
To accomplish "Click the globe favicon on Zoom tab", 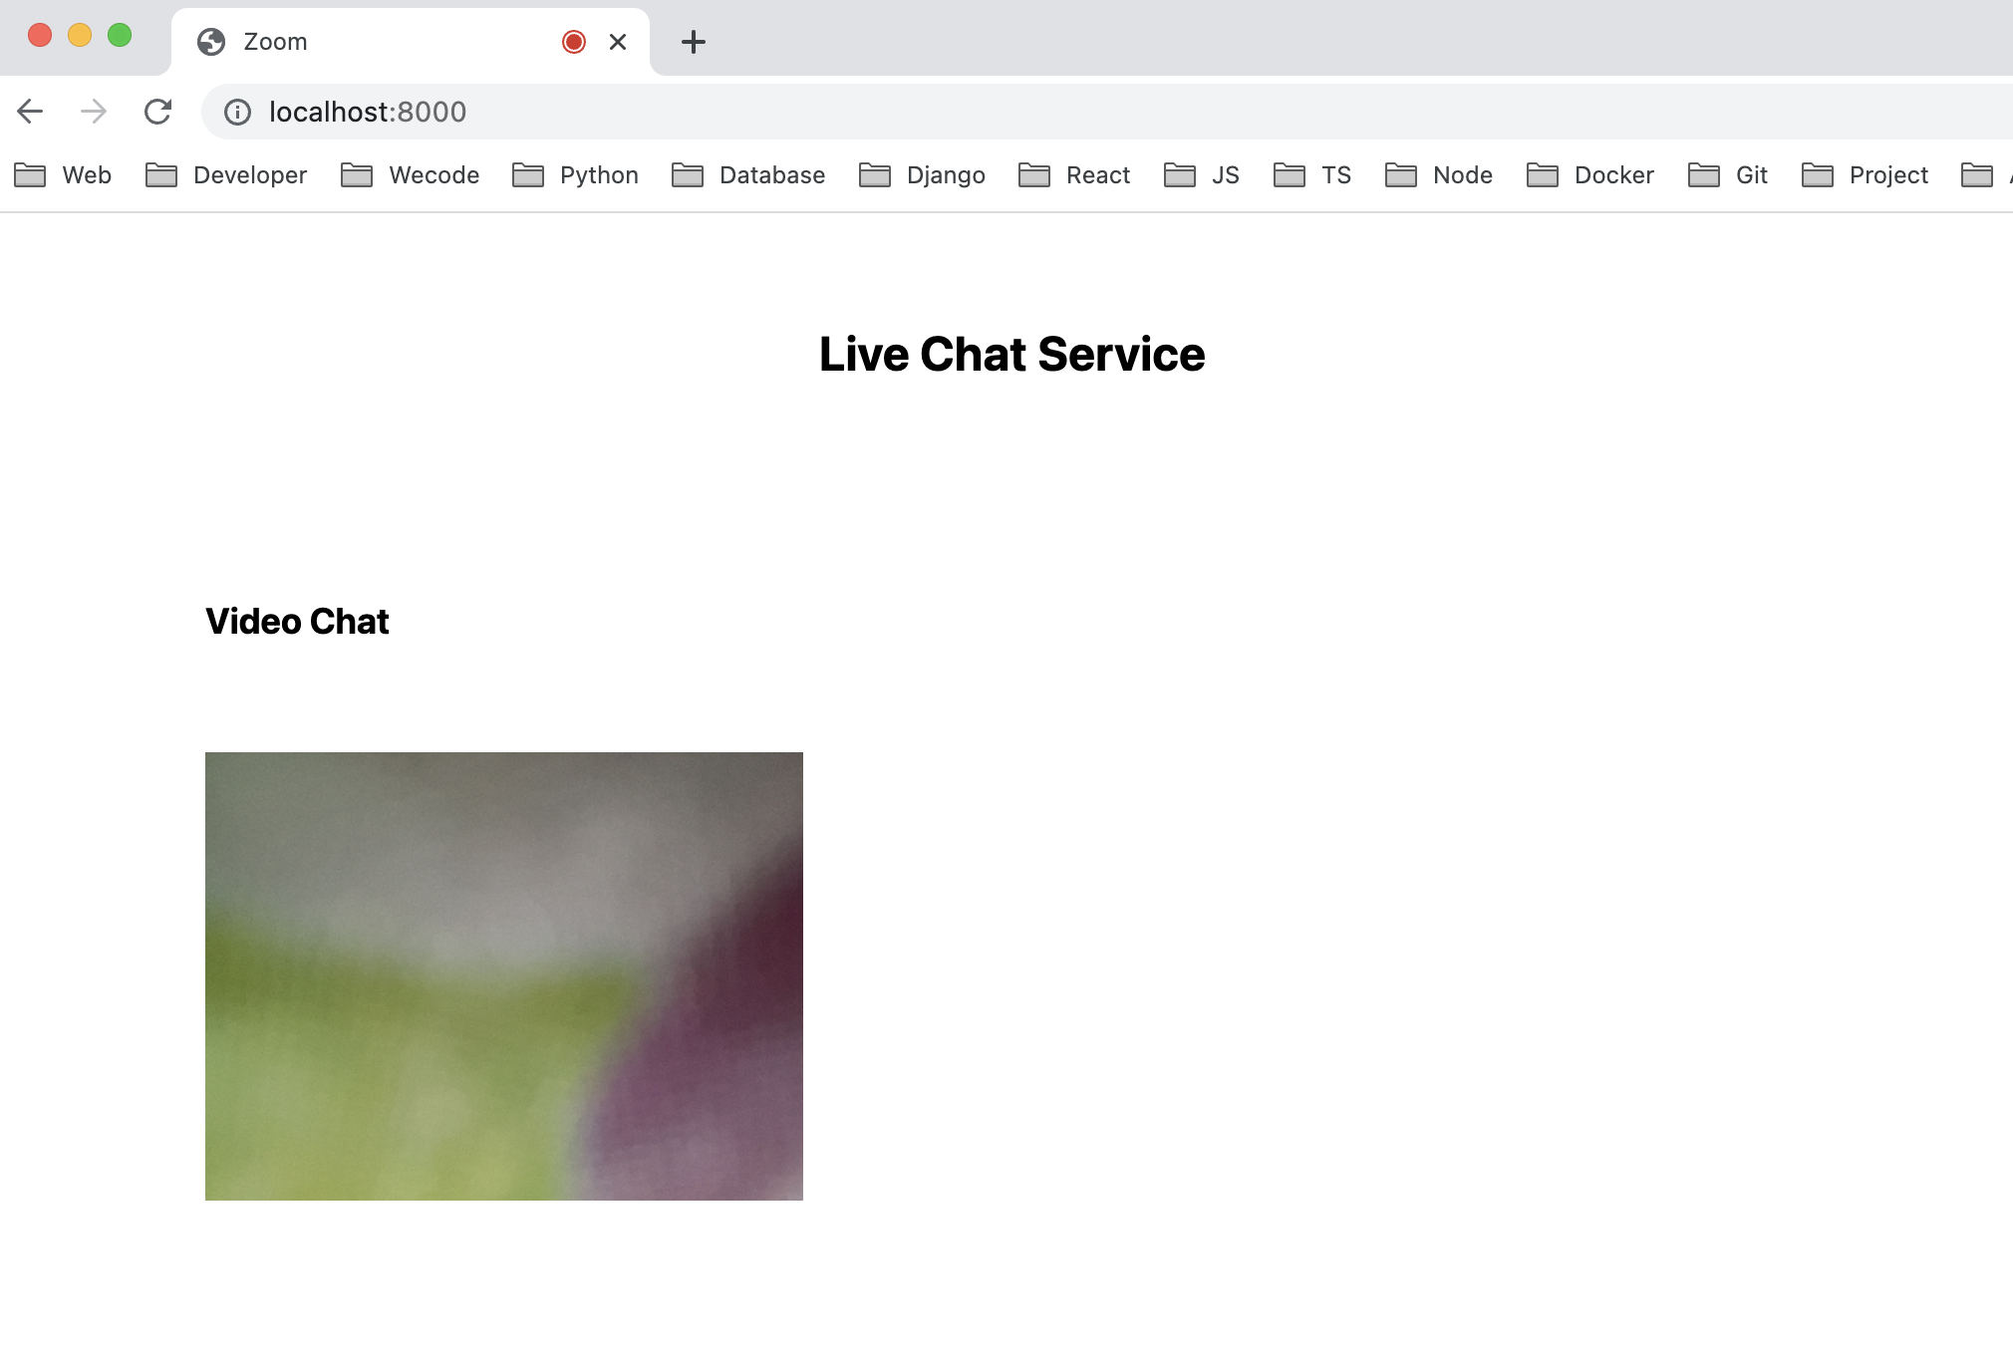I will pos(211,42).
